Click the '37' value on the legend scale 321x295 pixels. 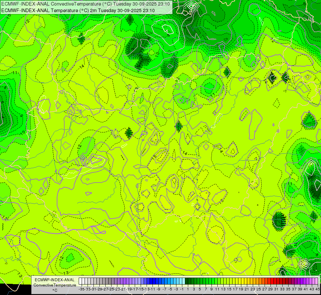[x=294, y=289]
